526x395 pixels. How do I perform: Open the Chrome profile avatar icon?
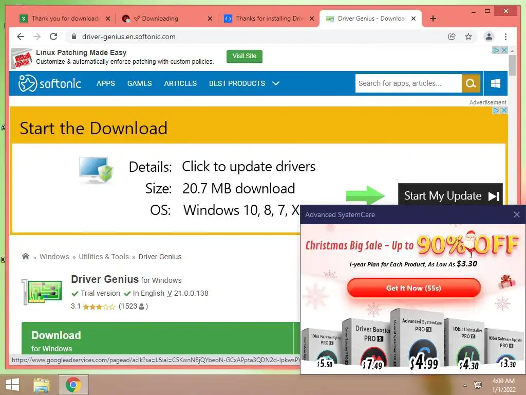click(489, 37)
